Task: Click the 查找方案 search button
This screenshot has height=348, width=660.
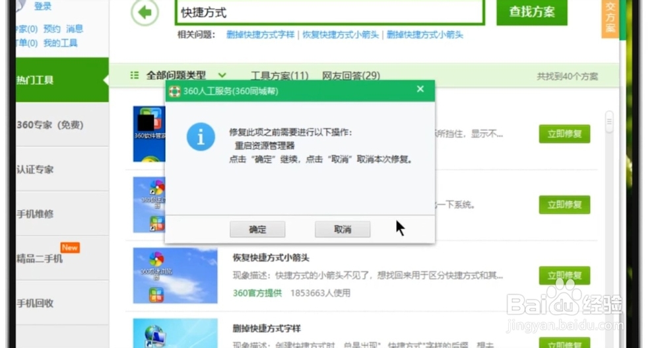Action: [531, 12]
